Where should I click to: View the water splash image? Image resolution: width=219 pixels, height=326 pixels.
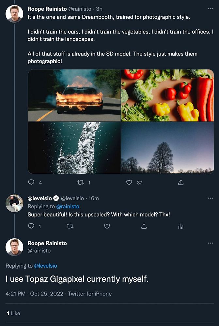point(74,148)
